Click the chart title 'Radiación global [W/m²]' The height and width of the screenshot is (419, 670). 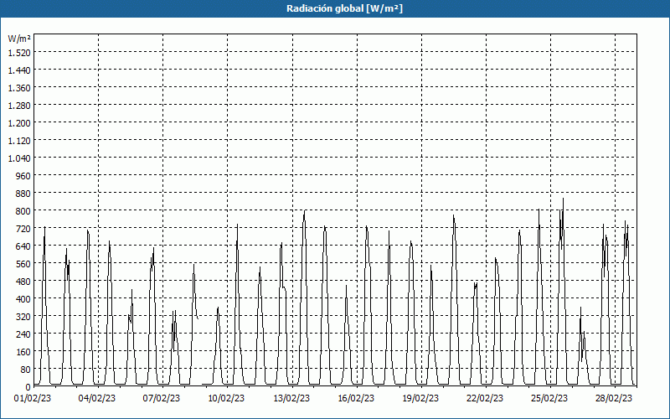point(344,8)
